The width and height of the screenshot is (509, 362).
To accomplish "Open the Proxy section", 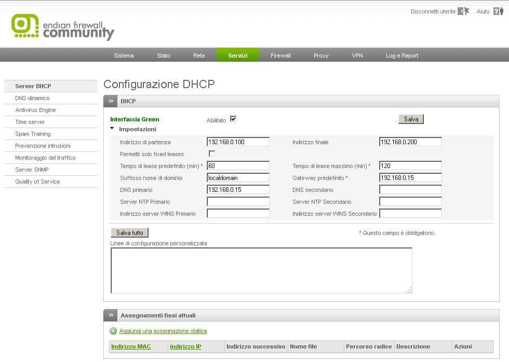I will coord(321,55).
